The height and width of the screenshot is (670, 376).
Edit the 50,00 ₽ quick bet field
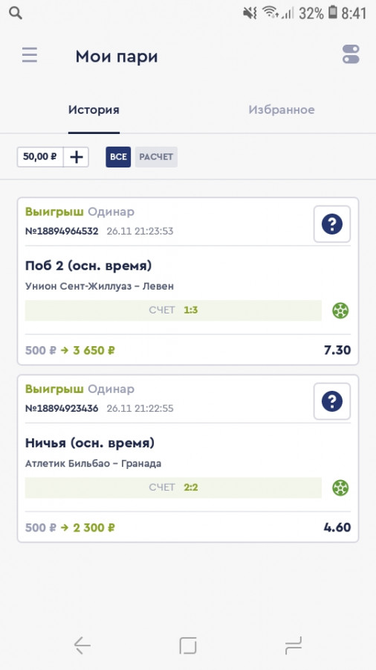point(40,157)
